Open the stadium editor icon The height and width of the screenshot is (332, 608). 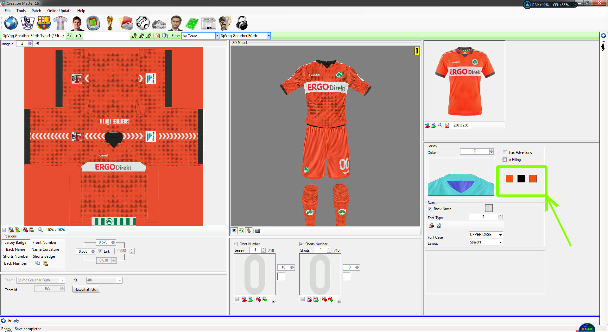coord(93,23)
